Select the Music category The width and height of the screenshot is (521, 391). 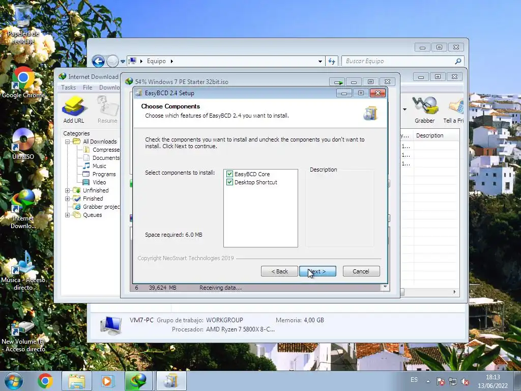tap(95, 166)
